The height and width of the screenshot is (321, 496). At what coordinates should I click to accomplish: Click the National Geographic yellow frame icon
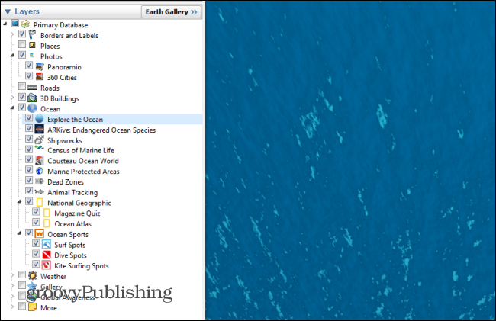tap(40, 202)
